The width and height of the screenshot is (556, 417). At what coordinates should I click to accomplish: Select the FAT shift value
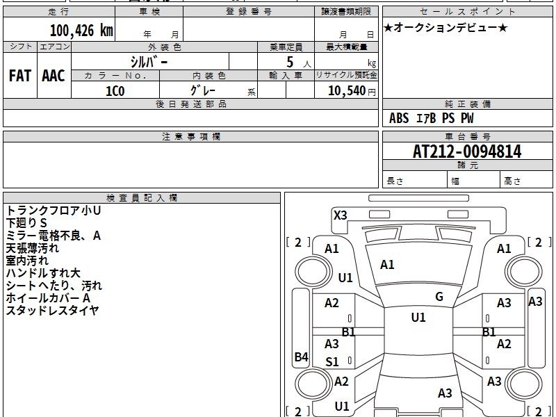click(20, 76)
